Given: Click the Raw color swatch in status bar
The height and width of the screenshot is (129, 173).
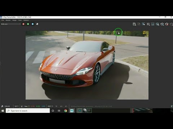Looking at the screenshot, I should click(29, 106).
